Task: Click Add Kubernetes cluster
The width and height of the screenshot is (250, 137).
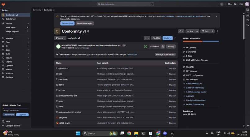Action: (196, 92)
